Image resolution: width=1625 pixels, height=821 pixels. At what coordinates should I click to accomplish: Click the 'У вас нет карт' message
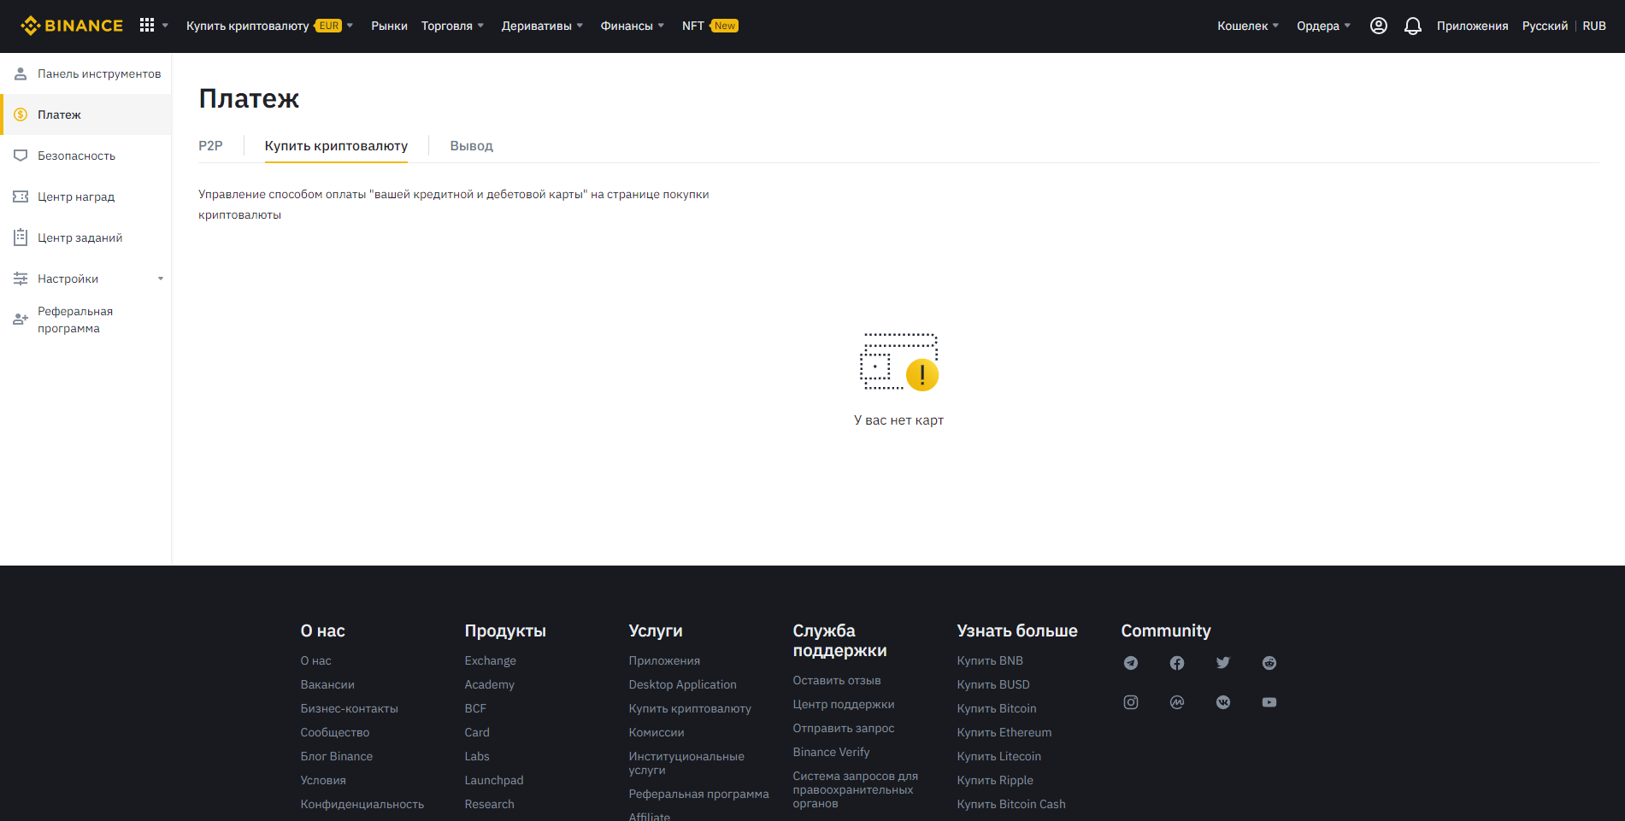tap(898, 420)
